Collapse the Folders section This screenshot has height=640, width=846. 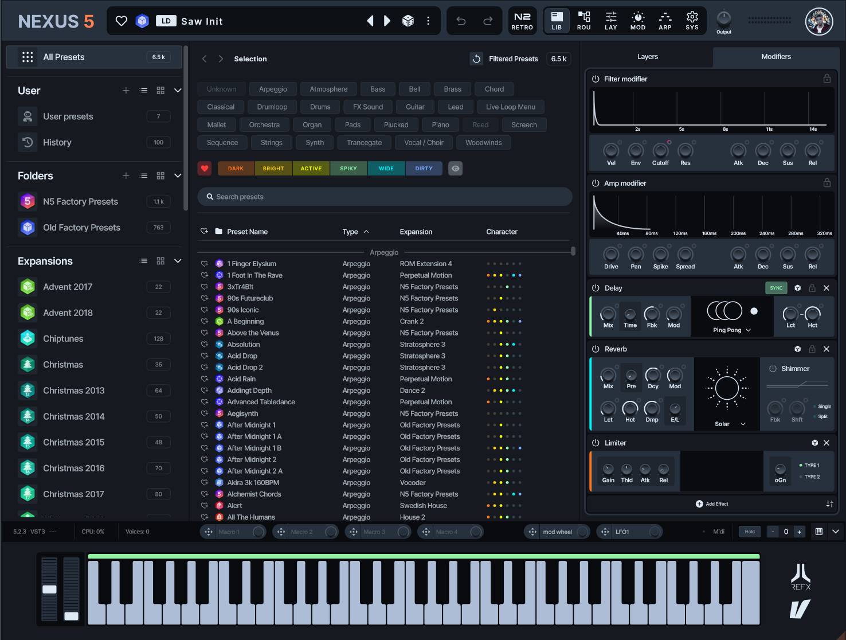pyautogui.click(x=178, y=175)
